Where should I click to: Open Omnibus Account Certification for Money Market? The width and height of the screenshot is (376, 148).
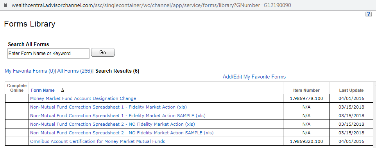point(98,141)
